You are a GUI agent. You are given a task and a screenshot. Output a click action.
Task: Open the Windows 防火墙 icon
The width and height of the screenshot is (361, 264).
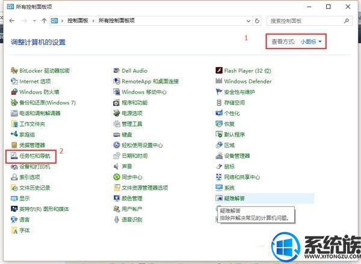(14, 92)
